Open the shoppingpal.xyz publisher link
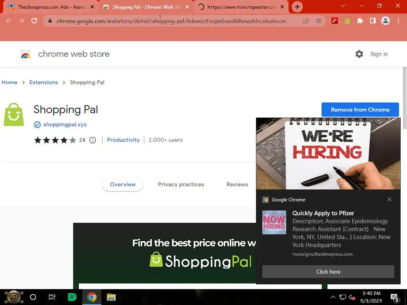Screen dimensions: 407x305 point(65,124)
